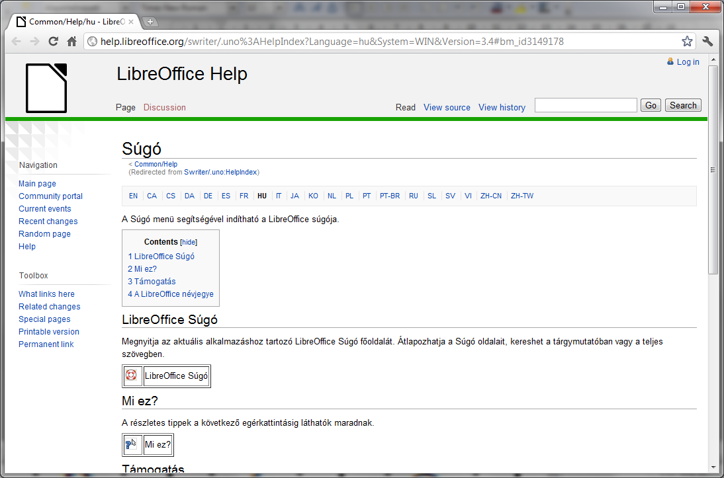Screen dimensions: 724x478
Task: Open View source tab
Action: pos(447,107)
